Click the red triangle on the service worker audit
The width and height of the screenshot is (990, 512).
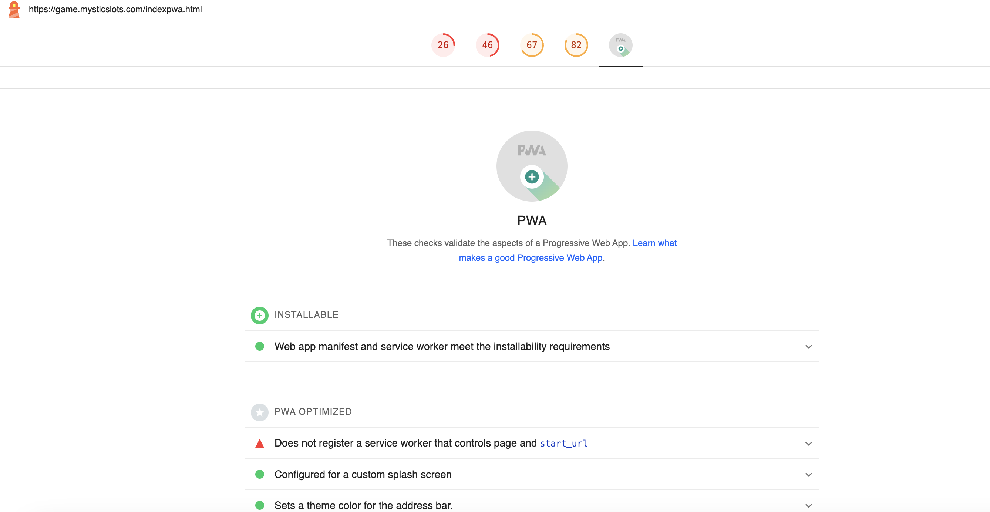[260, 443]
